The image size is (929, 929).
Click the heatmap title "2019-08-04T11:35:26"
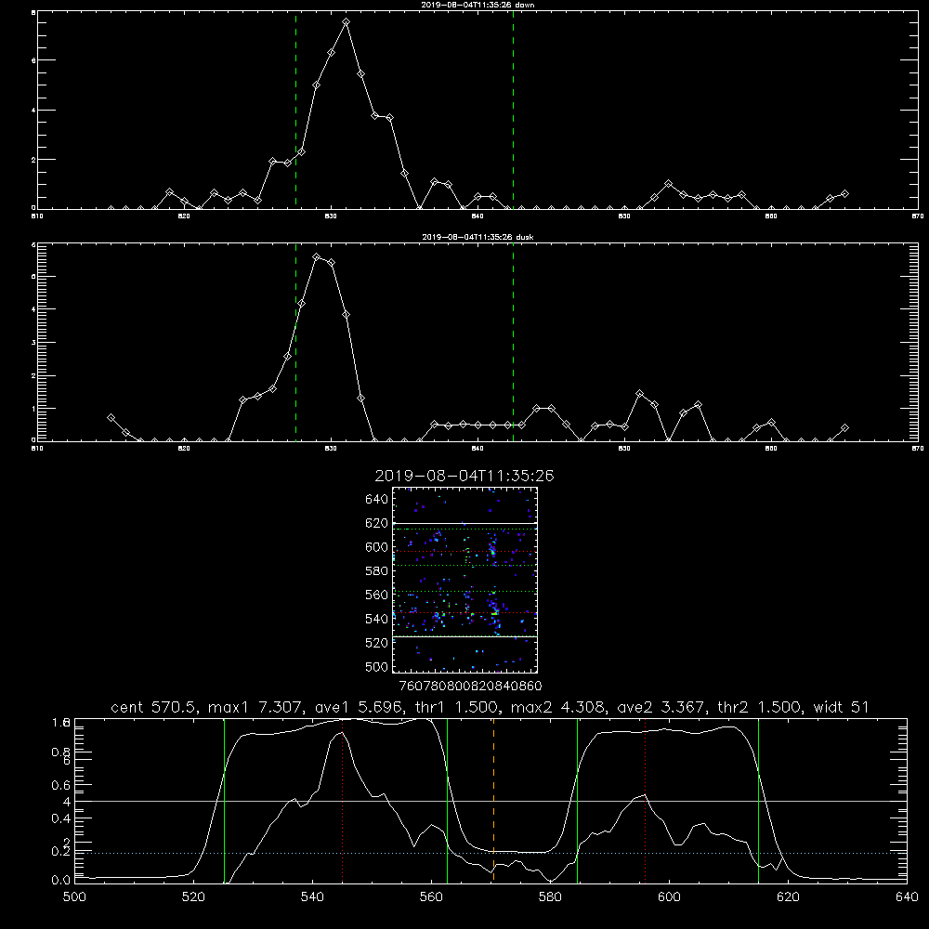(464, 476)
